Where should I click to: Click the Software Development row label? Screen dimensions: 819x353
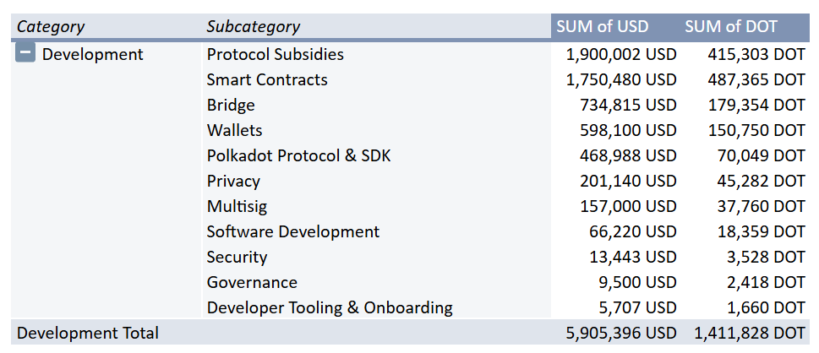pos(292,231)
